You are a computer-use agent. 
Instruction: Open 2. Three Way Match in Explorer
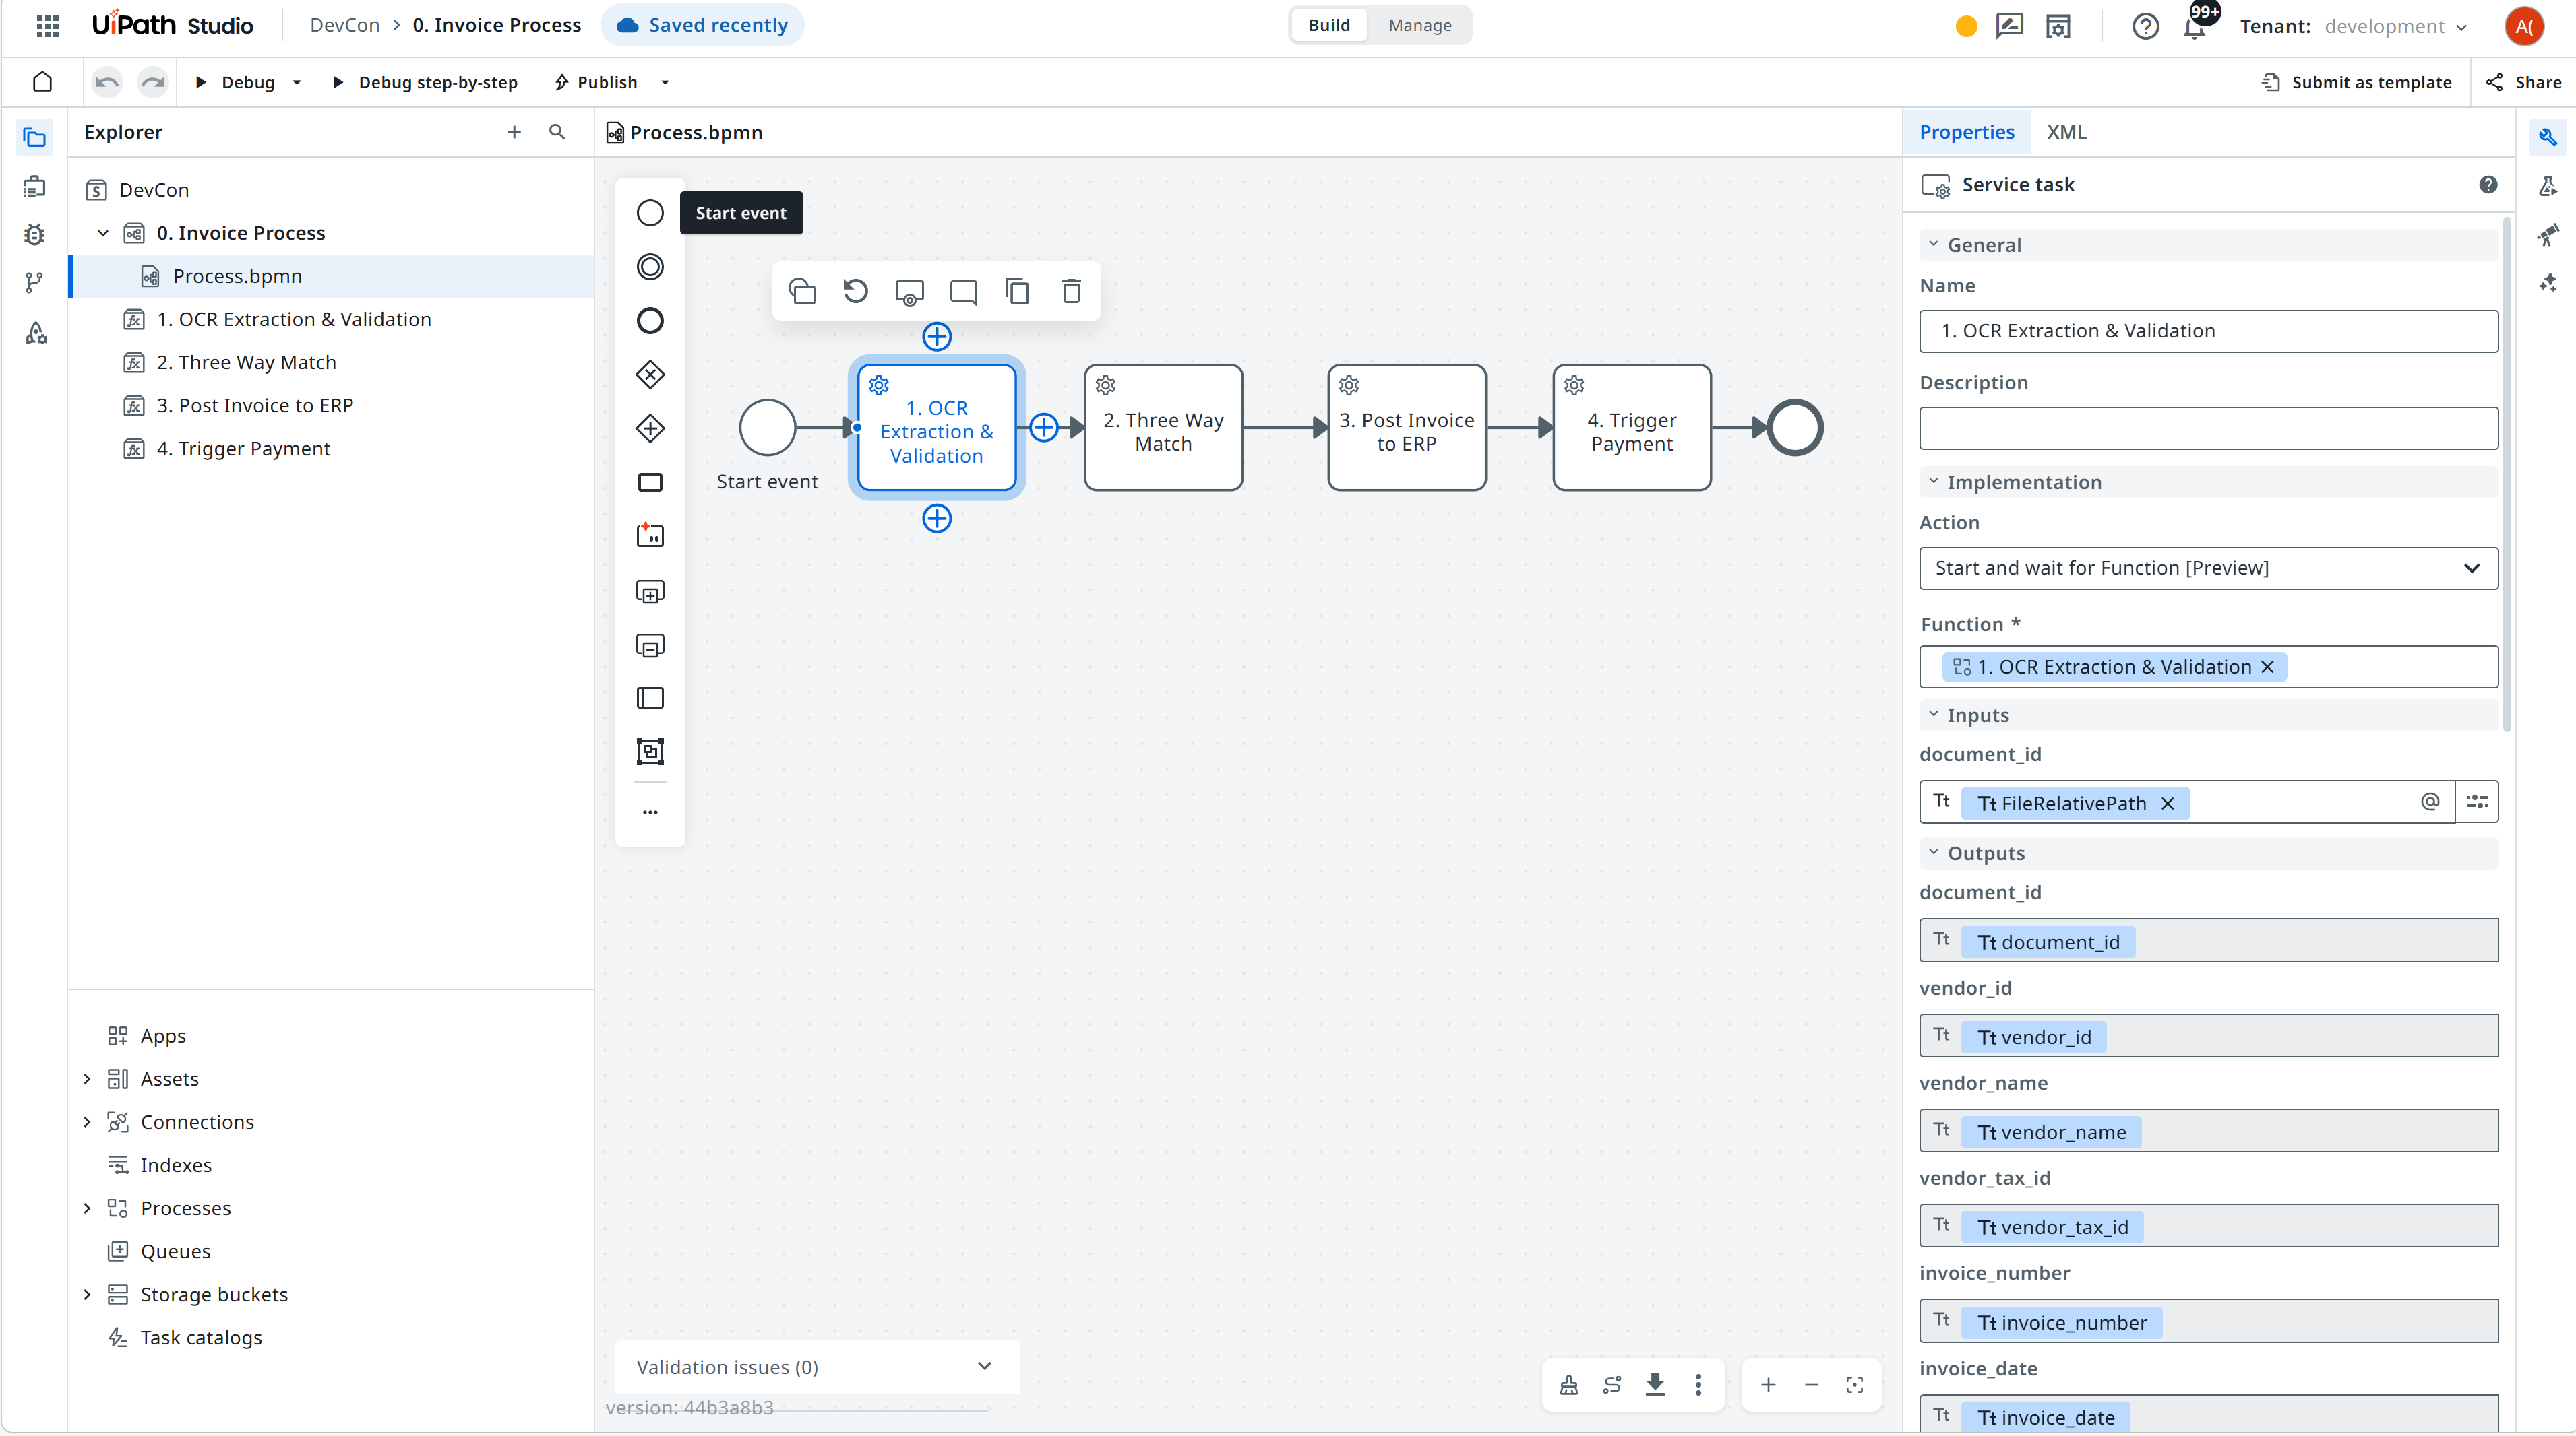point(246,362)
